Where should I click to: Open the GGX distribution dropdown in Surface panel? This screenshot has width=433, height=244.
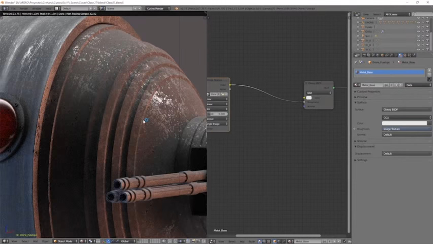[407, 118]
